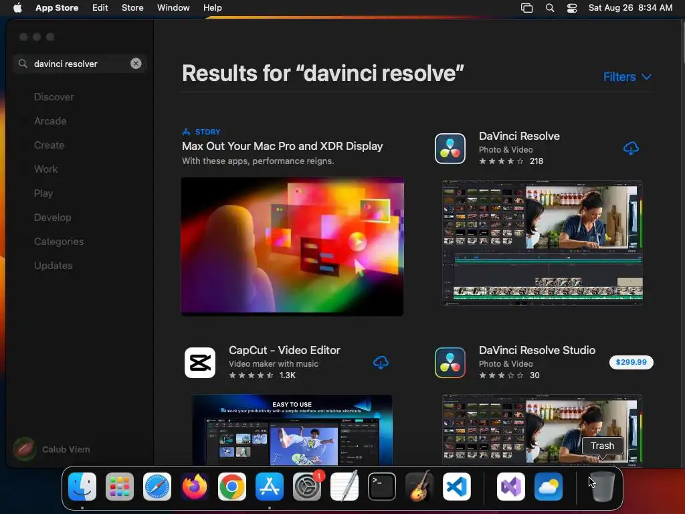Go to Arcade in sidebar

coord(50,121)
